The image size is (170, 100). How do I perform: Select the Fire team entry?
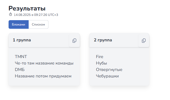pyautogui.click(x=100, y=57)
